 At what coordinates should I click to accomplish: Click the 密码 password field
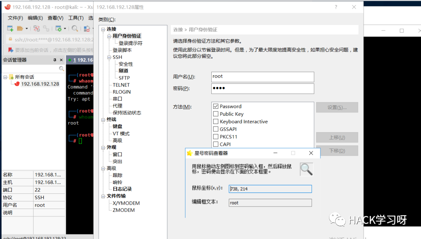point(263,89)
